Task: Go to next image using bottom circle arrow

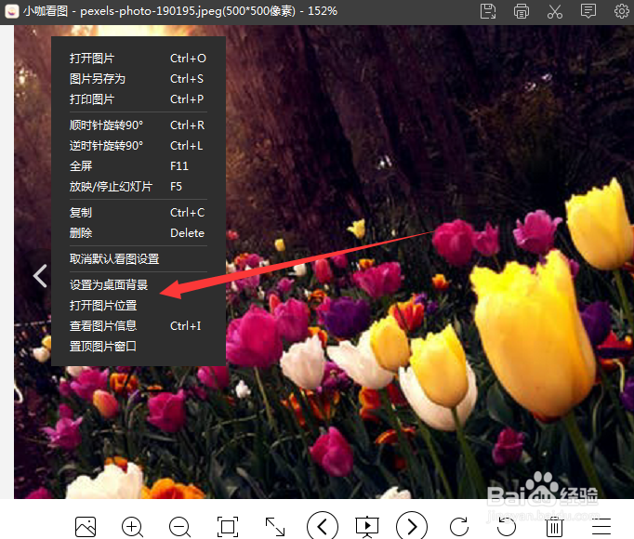Action: pyautogui.click(x=412, y=526)
